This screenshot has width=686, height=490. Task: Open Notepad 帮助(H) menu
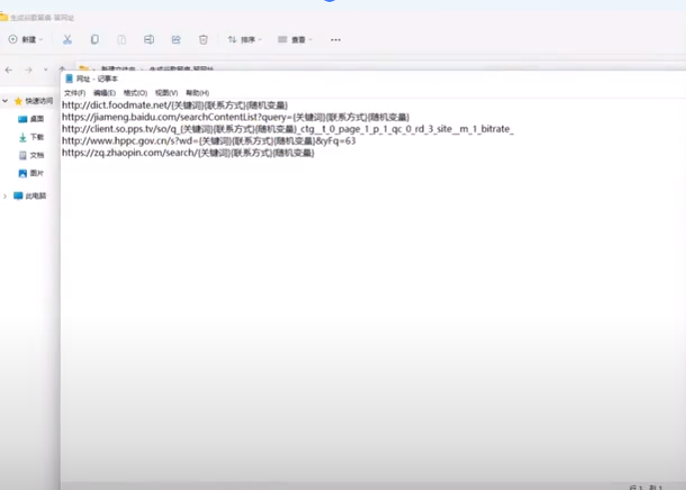(x=198, y=93)
